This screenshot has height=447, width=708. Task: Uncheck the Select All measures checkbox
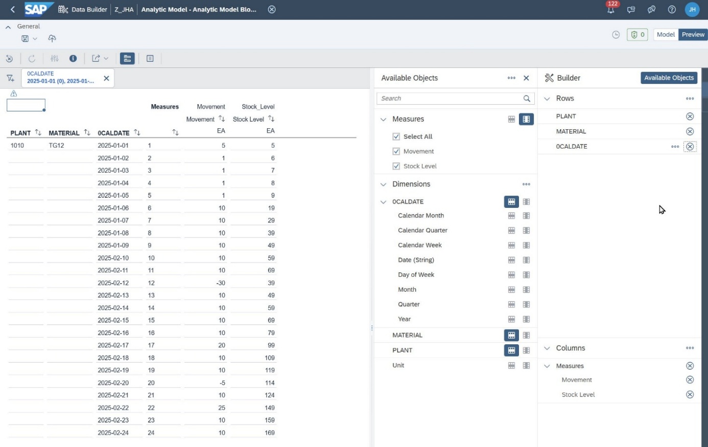pos(396,136)
